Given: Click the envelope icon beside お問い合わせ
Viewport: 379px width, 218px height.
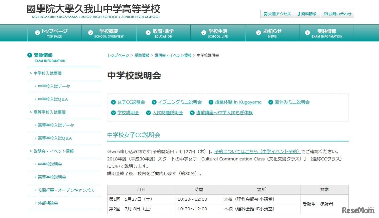Looking at the screenshot, I should click(x=326, y=14).
